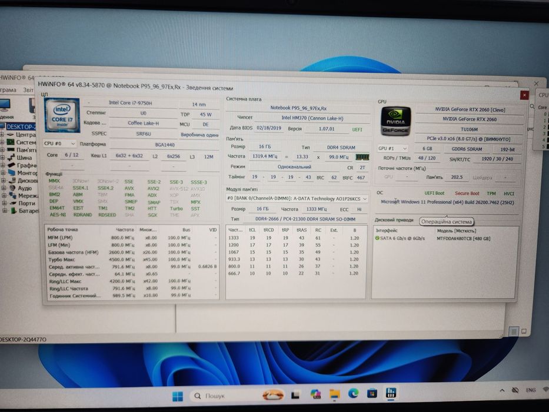Click the Мережа tree icon

[x=12, y=195]
